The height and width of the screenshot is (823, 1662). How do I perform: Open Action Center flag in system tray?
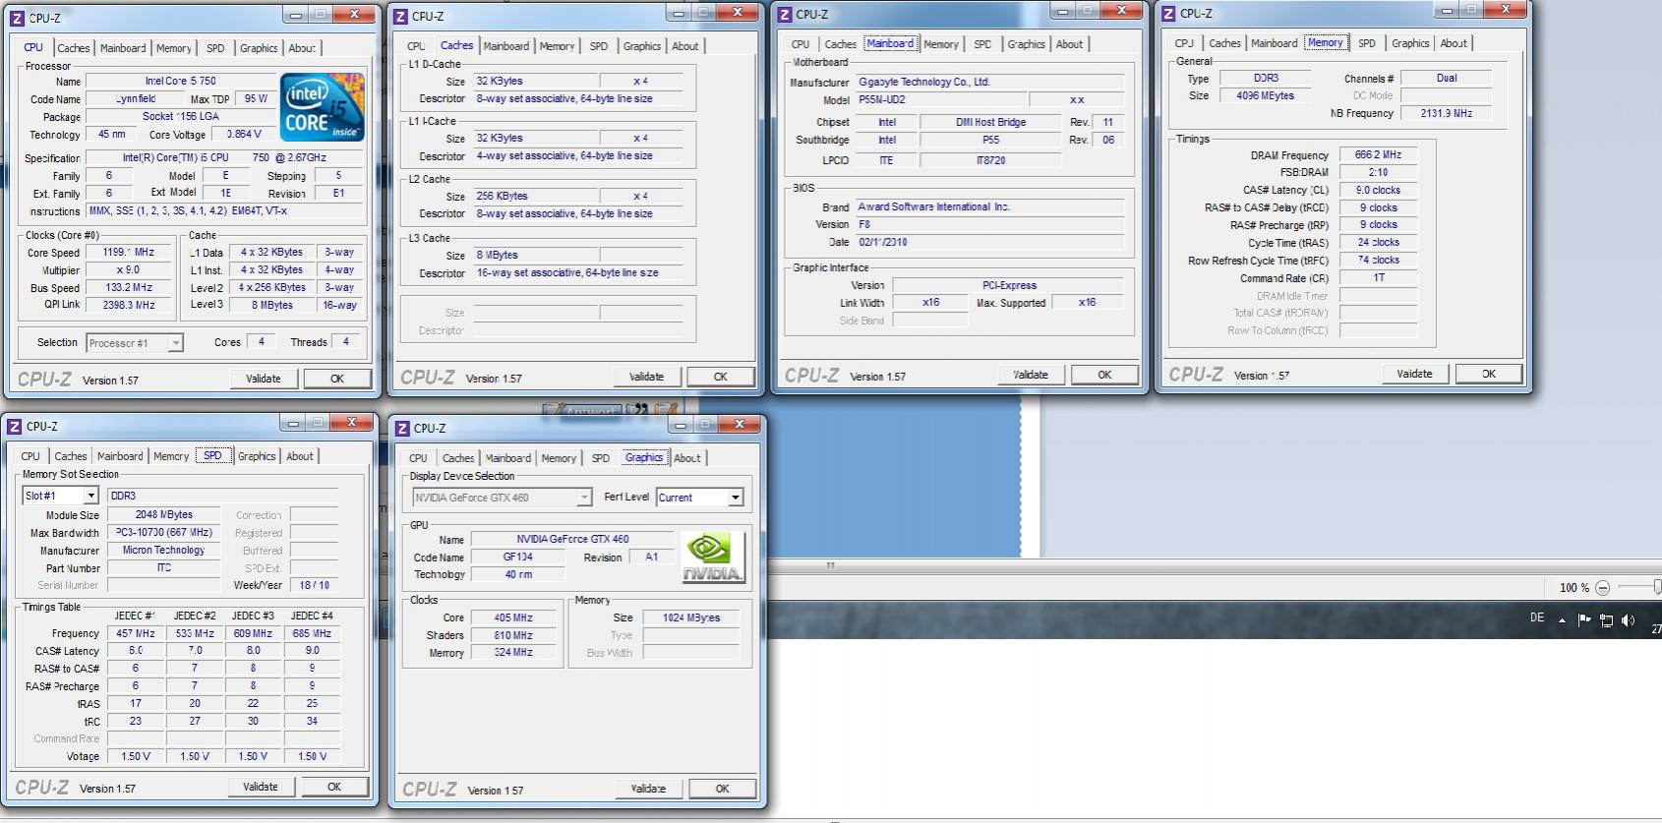[1583, 619]
